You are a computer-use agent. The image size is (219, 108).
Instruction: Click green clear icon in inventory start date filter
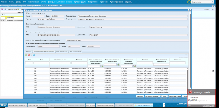119,64
